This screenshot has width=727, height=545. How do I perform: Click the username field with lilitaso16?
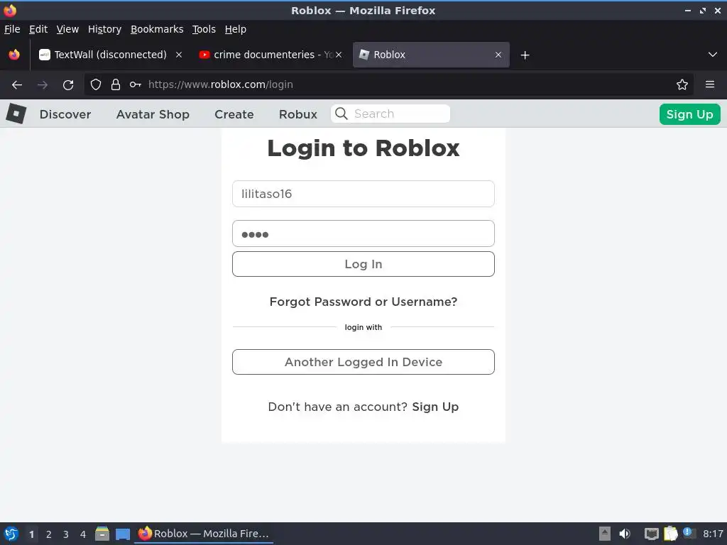point(363,194)
